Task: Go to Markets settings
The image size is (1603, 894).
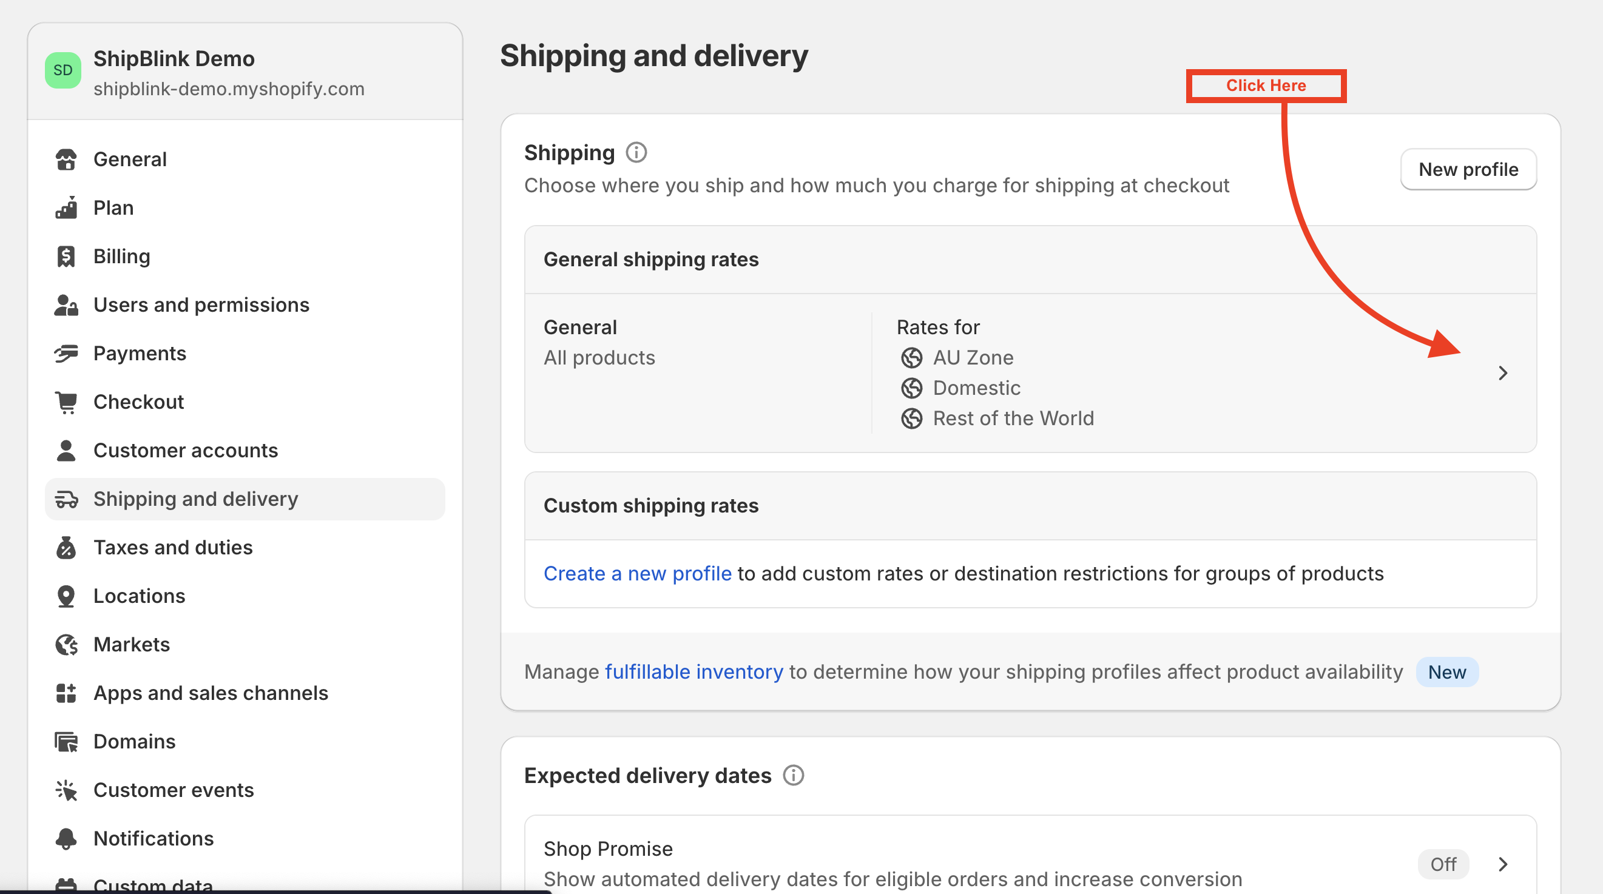Action: [245, 645]
